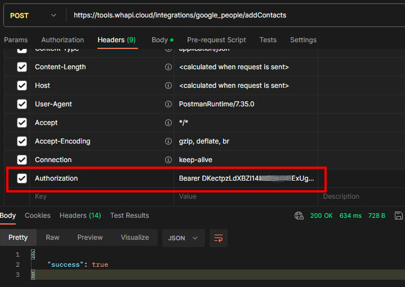Screen dimensions: 405x287
Task: Click the info icon beside Host header
Action: 168,86
